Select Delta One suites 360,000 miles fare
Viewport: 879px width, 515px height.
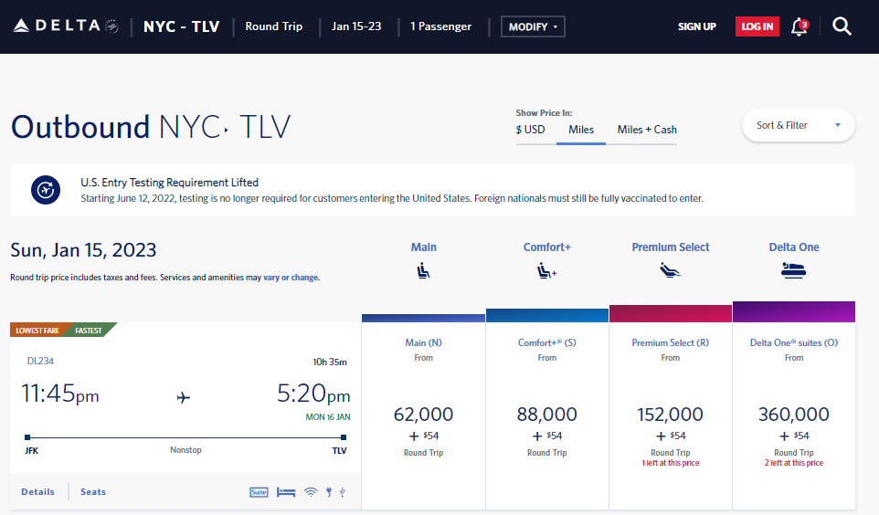[x=794, y=415]
